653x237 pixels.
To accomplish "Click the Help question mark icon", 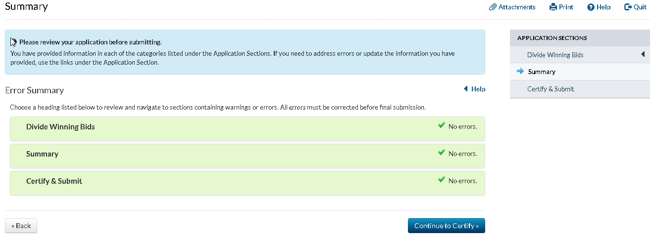I will pos(591,7).
